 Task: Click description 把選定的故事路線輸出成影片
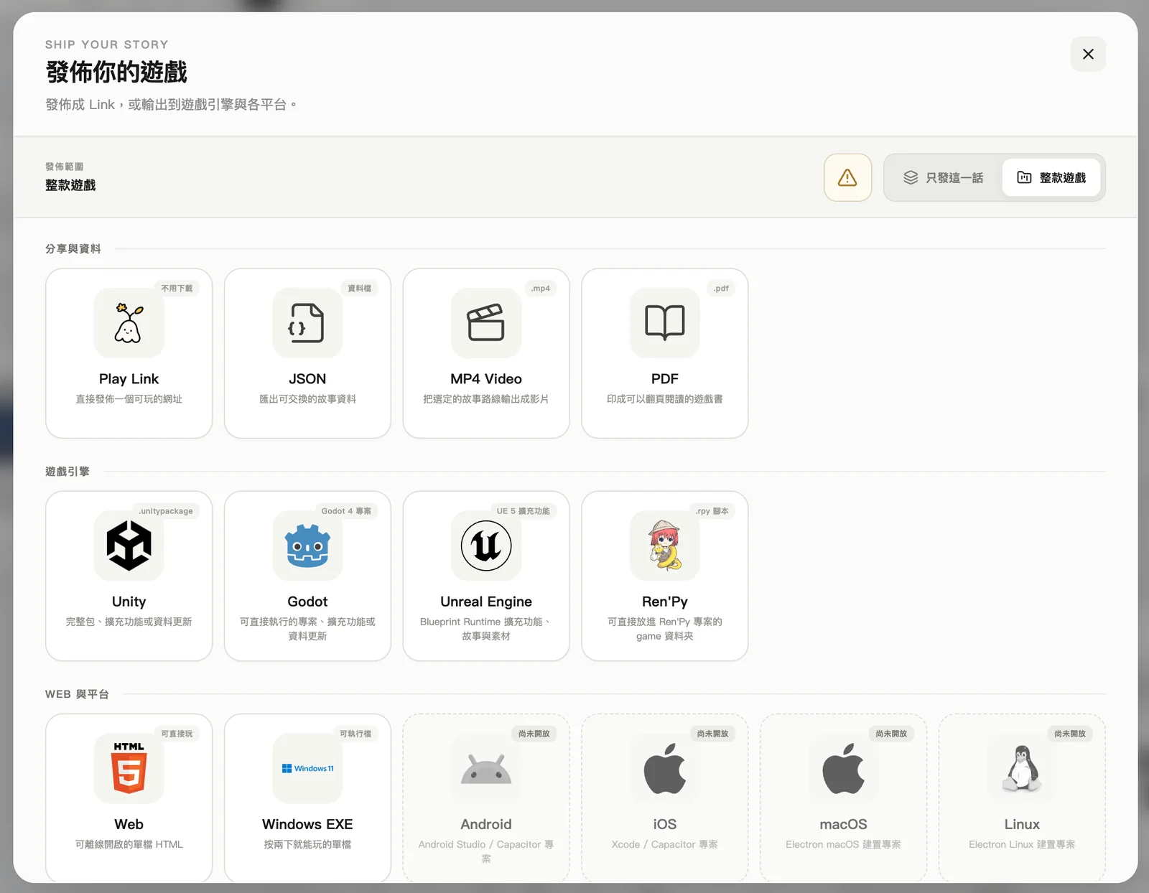486,399
